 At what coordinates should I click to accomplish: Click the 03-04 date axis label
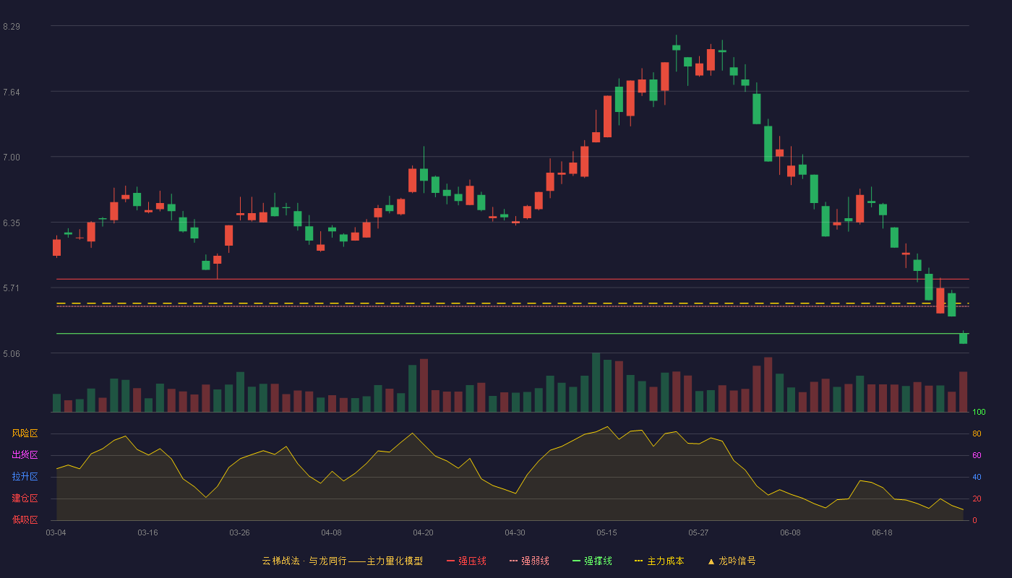click(56, 532)
